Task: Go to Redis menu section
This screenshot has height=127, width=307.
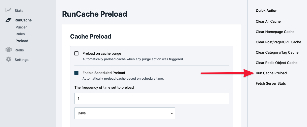Action: [19, 50]
